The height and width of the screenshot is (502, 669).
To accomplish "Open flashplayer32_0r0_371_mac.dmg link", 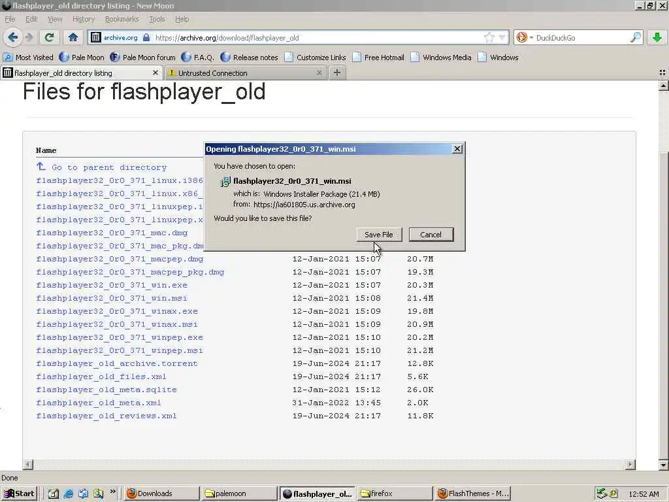I will coord(112,233).
